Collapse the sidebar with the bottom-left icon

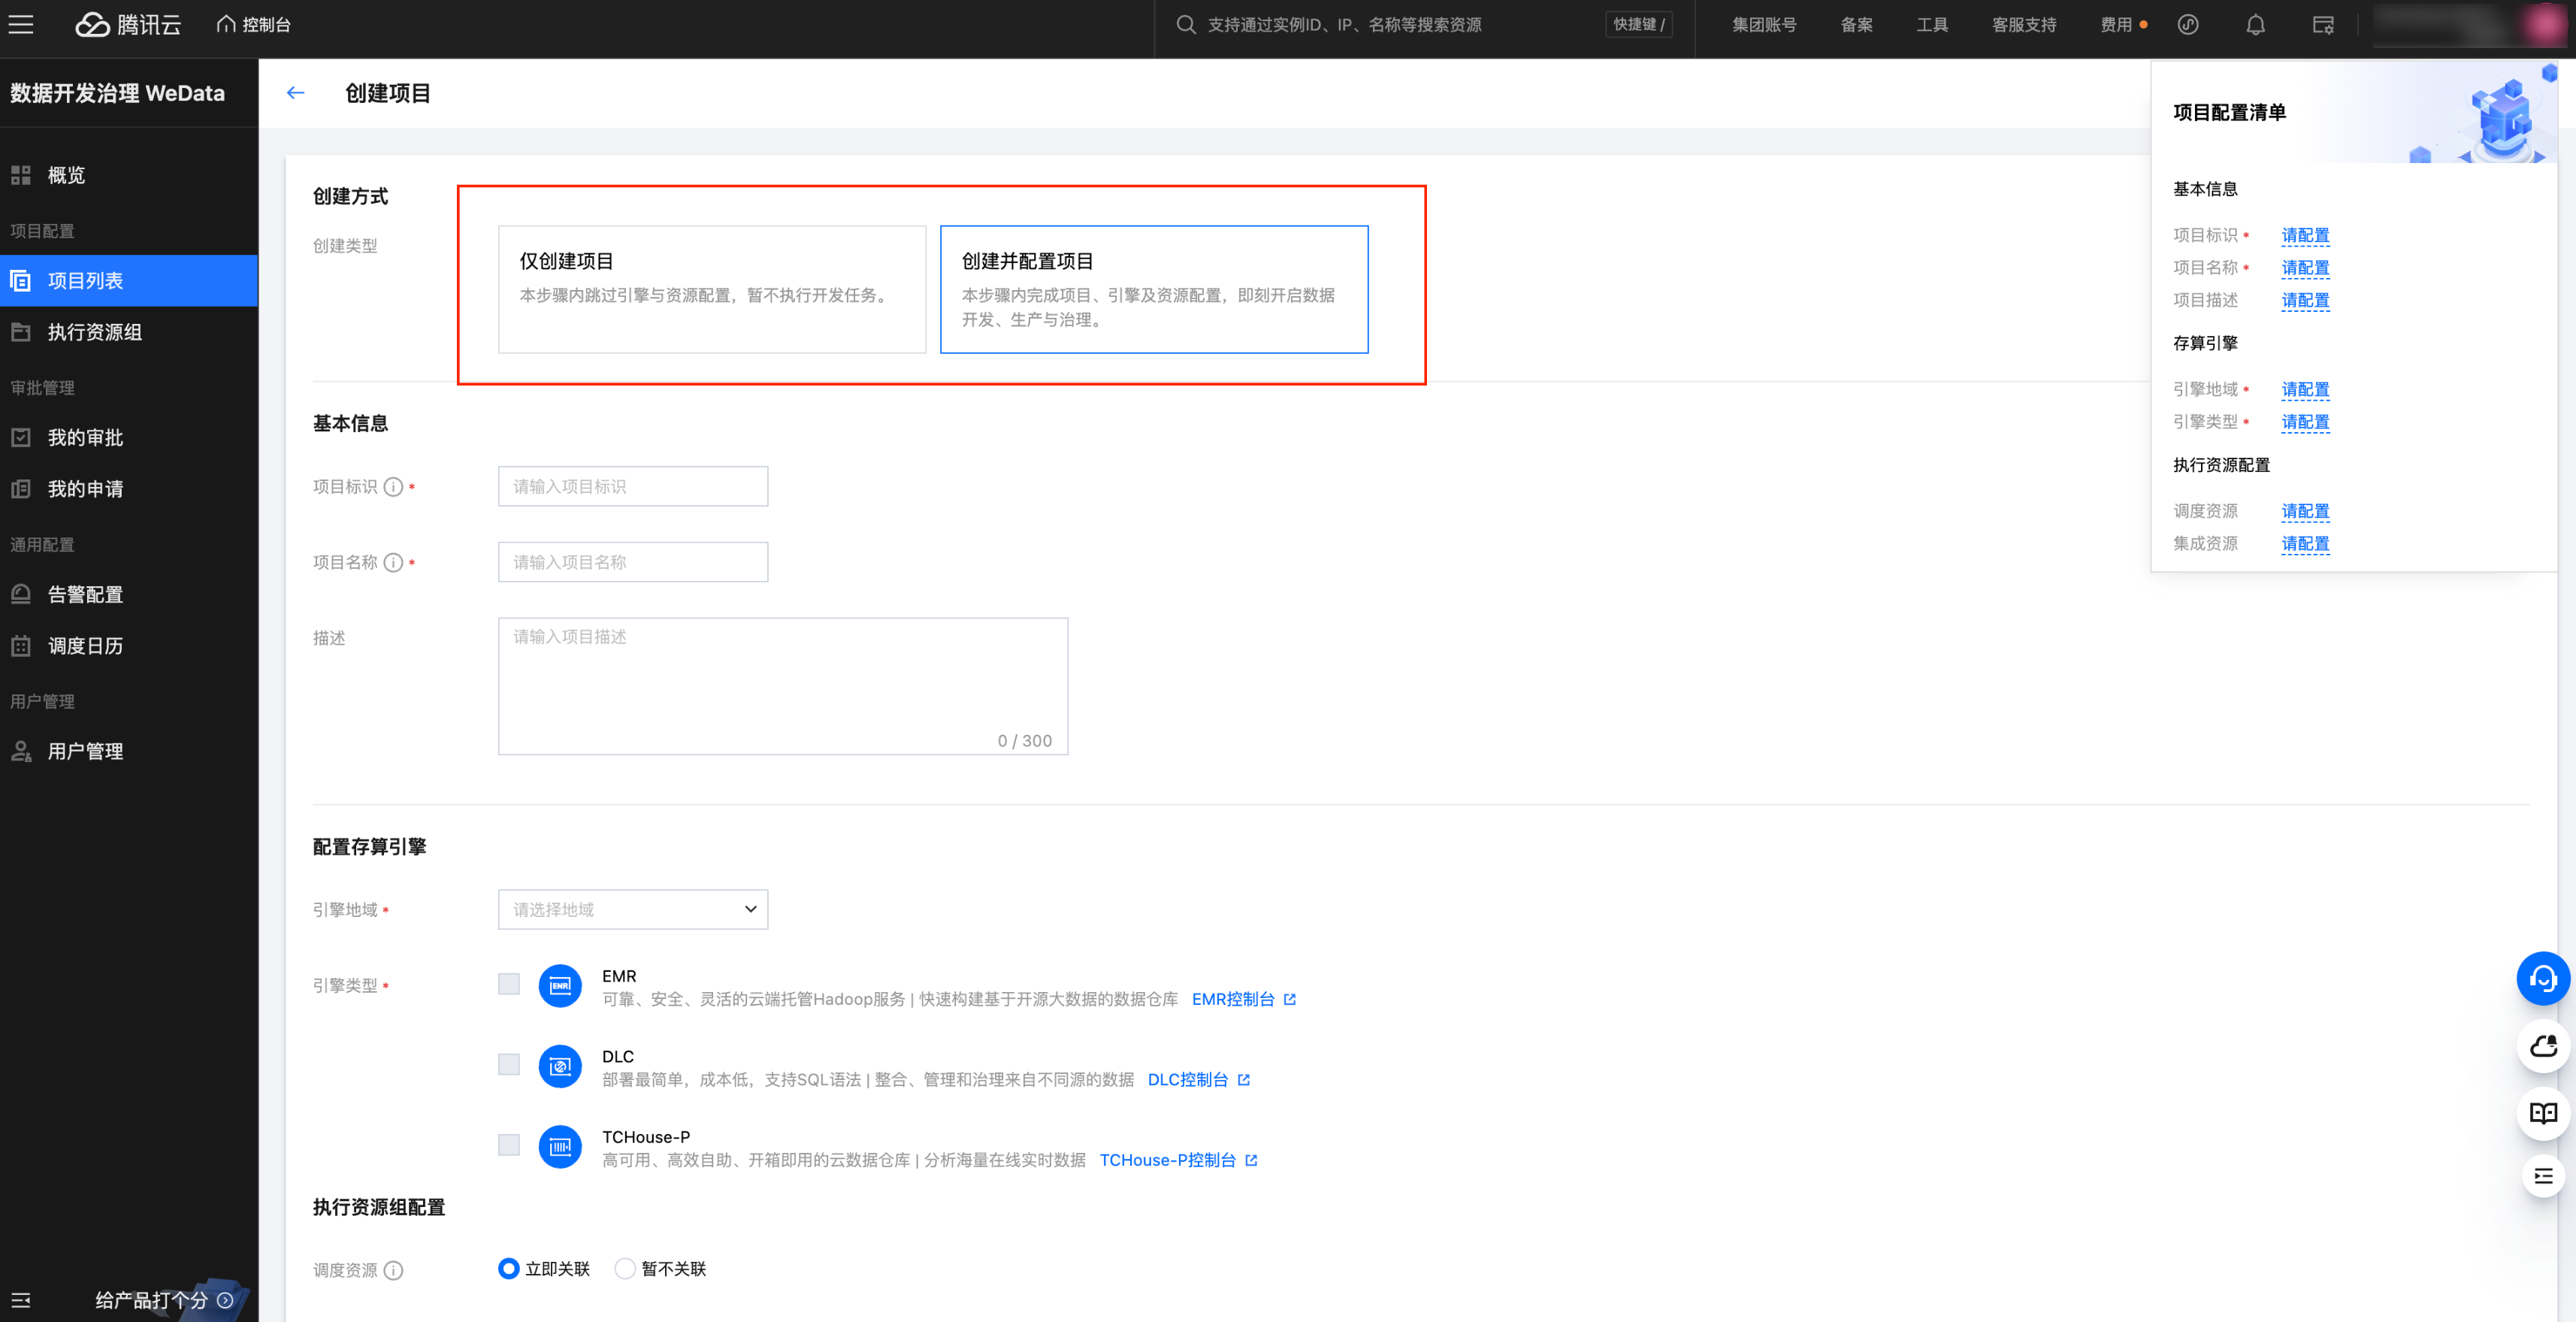pyautogui.click(x=21, y=1300)
